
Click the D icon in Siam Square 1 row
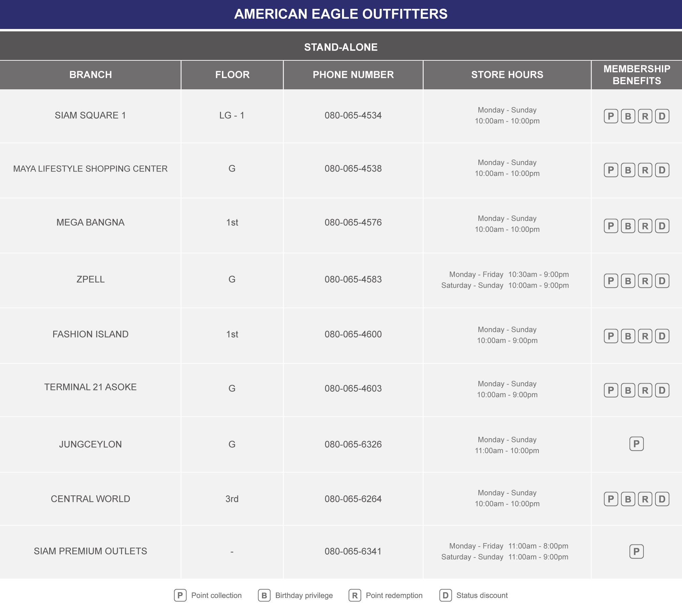pos(662,116)
